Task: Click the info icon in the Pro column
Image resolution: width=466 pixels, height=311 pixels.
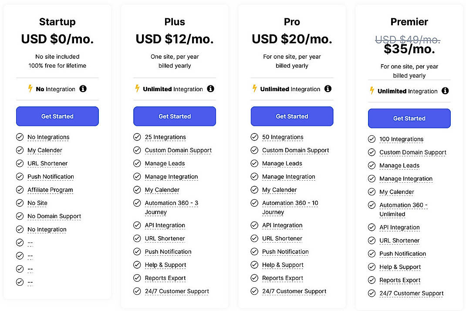Action: tap(328, 89)
